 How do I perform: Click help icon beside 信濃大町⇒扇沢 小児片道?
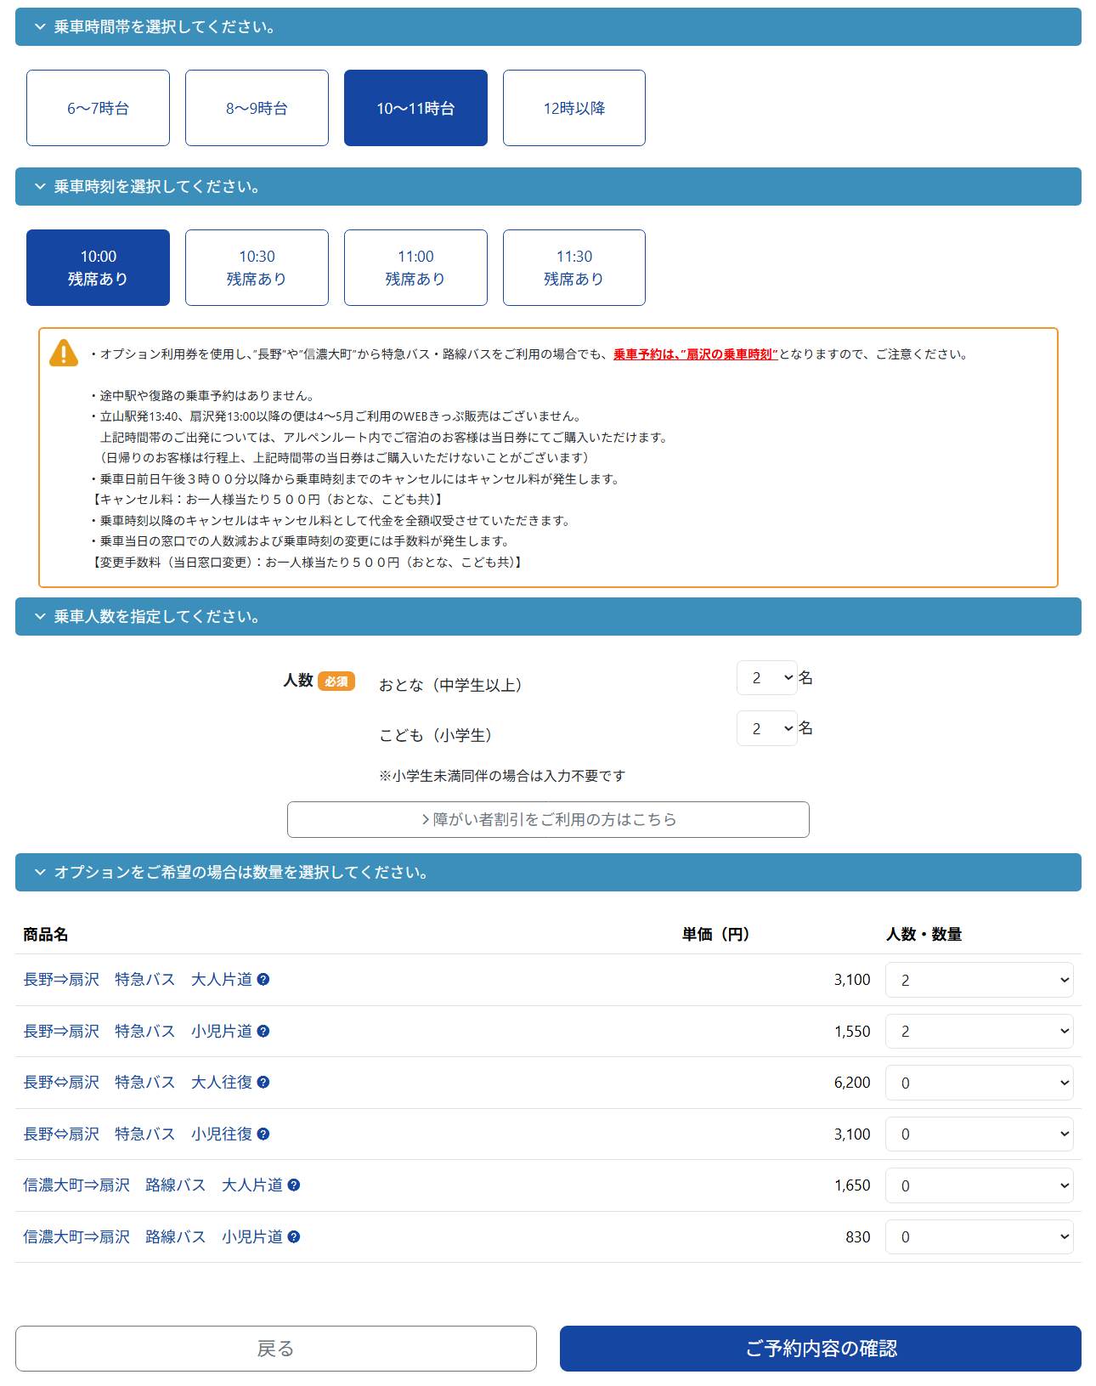(294, 1237)
